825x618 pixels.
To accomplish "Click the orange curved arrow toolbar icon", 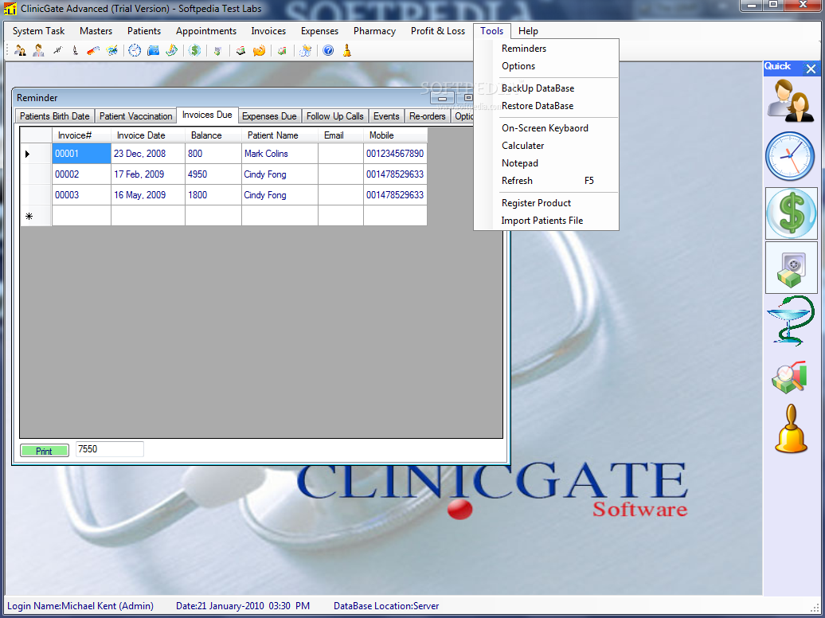I will (259, 50).
